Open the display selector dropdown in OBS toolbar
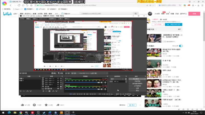 (x=89, y=73)
